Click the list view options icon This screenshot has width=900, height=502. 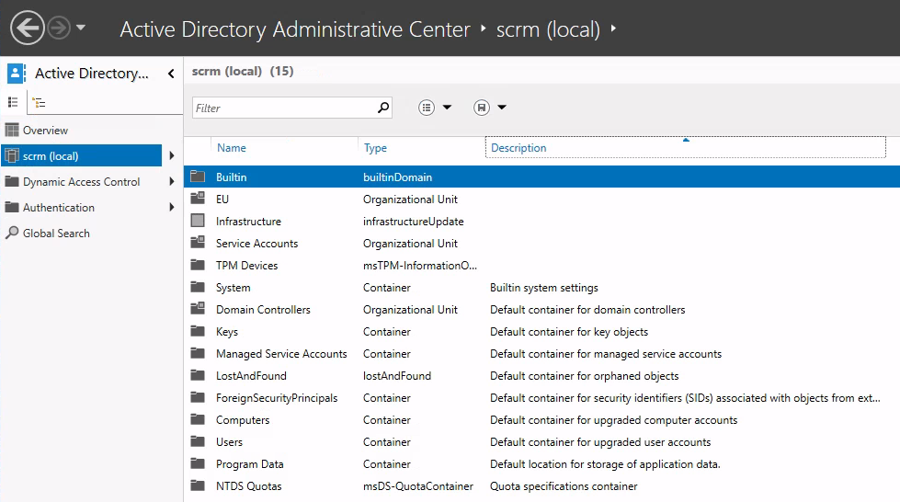point(427,108)
